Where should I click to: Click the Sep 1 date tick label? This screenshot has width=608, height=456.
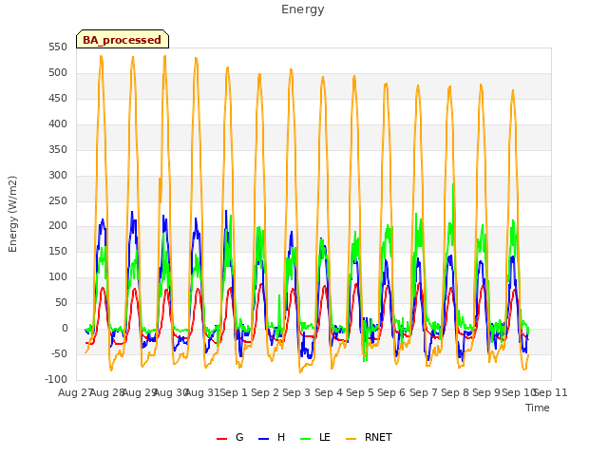point(234,392)
